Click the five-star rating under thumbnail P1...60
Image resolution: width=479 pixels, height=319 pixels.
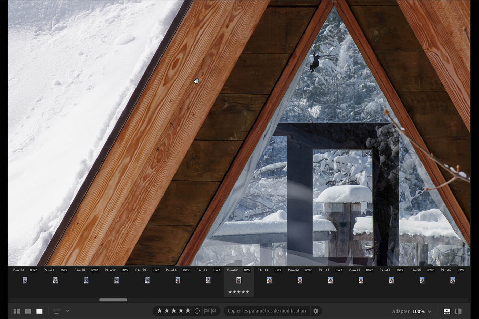point(239,292)
